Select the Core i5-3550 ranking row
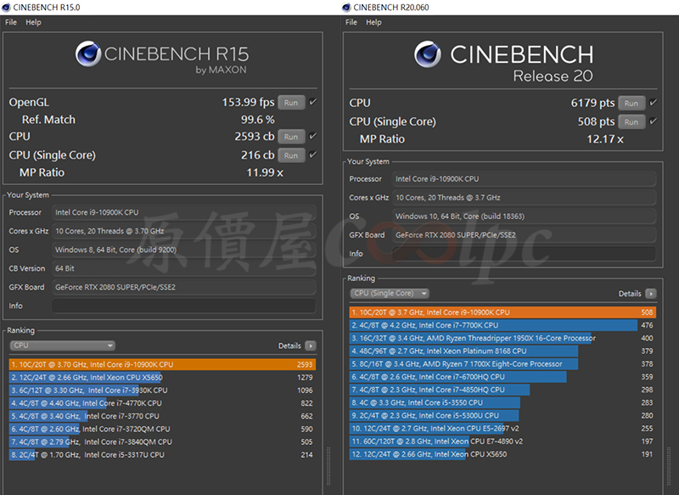The height and width of the screenshot is (495, 679). [502, 402]
